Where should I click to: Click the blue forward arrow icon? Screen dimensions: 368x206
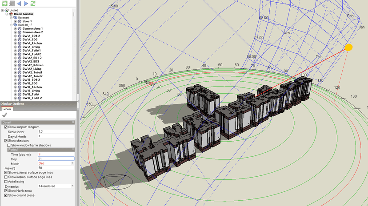click(x=25, y=4)
